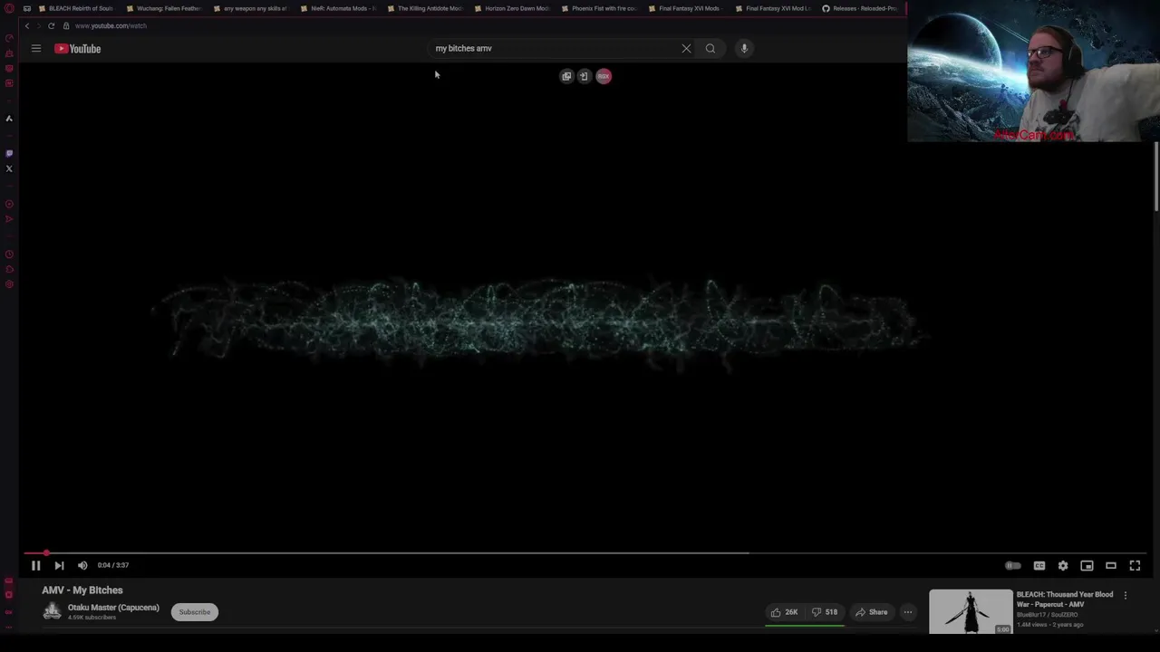Switch to the Phoenix Fist with fire tab
Viewport: 1160px width, 652px height.
(599, 8)
